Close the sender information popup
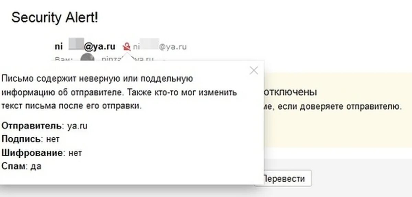 (x=254, y=71)
